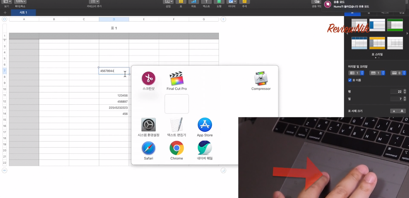Open the header columns count dropdown
The height and width of the screenshot is (198, 409).
356,73
